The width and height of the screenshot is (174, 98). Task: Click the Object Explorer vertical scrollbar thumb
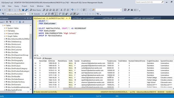point(30,46)
